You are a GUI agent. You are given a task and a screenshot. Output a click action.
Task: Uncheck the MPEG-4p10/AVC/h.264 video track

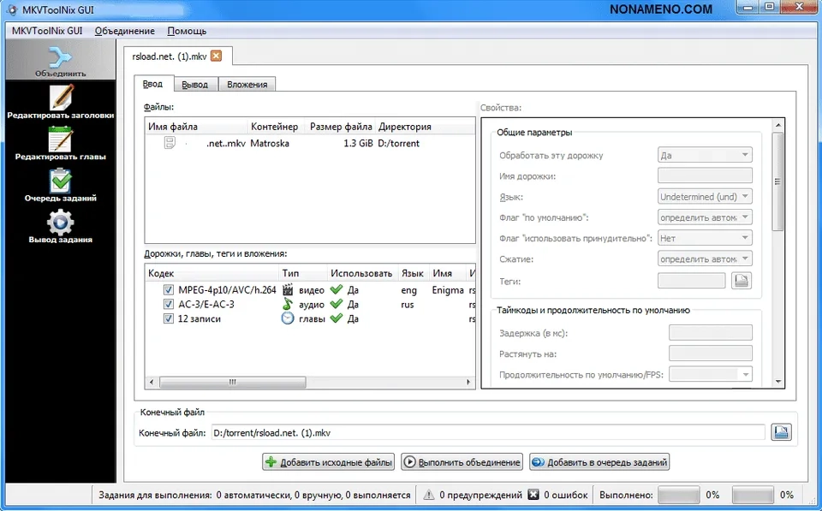(169, 290)
